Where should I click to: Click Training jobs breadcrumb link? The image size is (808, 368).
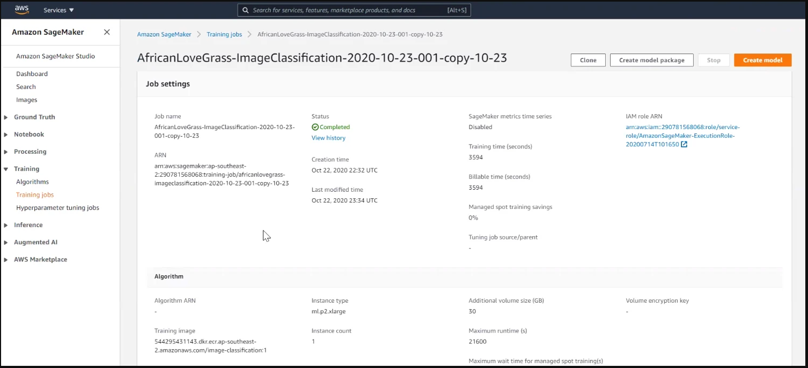(x=224, y=34)
